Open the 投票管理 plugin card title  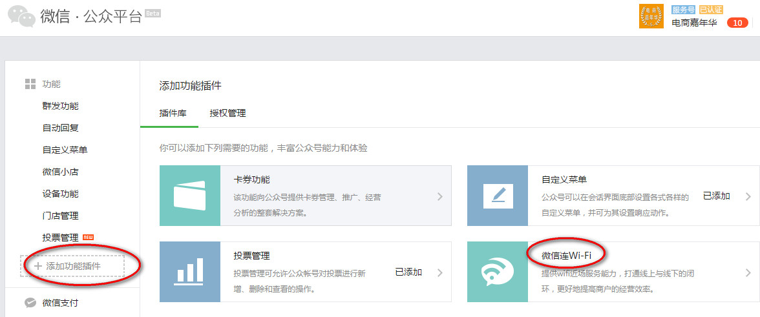point(252,256)
